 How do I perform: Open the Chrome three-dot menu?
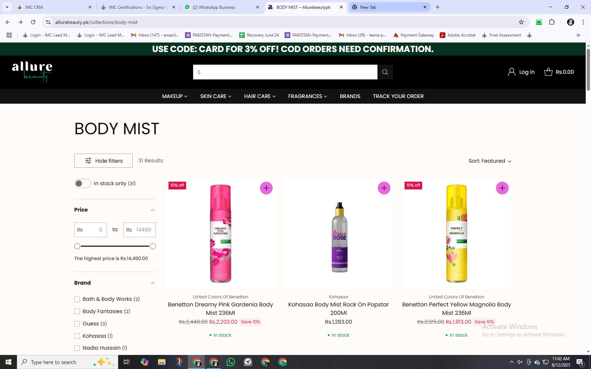pos(583,22)
